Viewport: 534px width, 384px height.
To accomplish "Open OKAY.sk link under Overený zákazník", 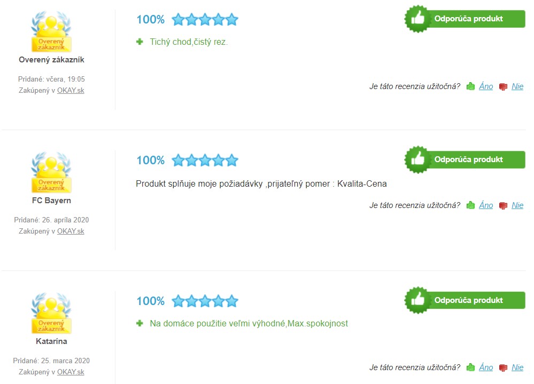I will pyautogui.click(x=71, y=90).
